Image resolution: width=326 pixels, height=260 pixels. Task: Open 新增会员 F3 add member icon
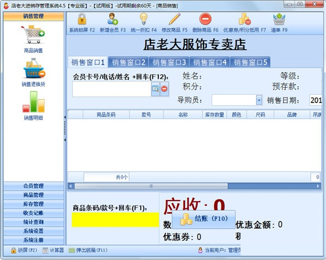(x=113, y=19)
